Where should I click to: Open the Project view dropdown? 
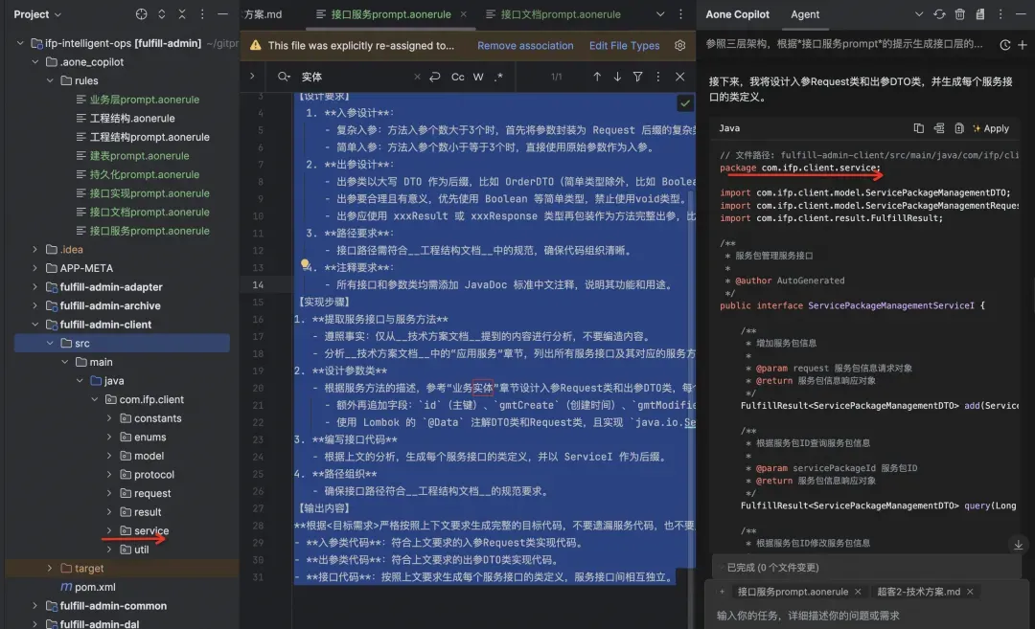point(37,13)
